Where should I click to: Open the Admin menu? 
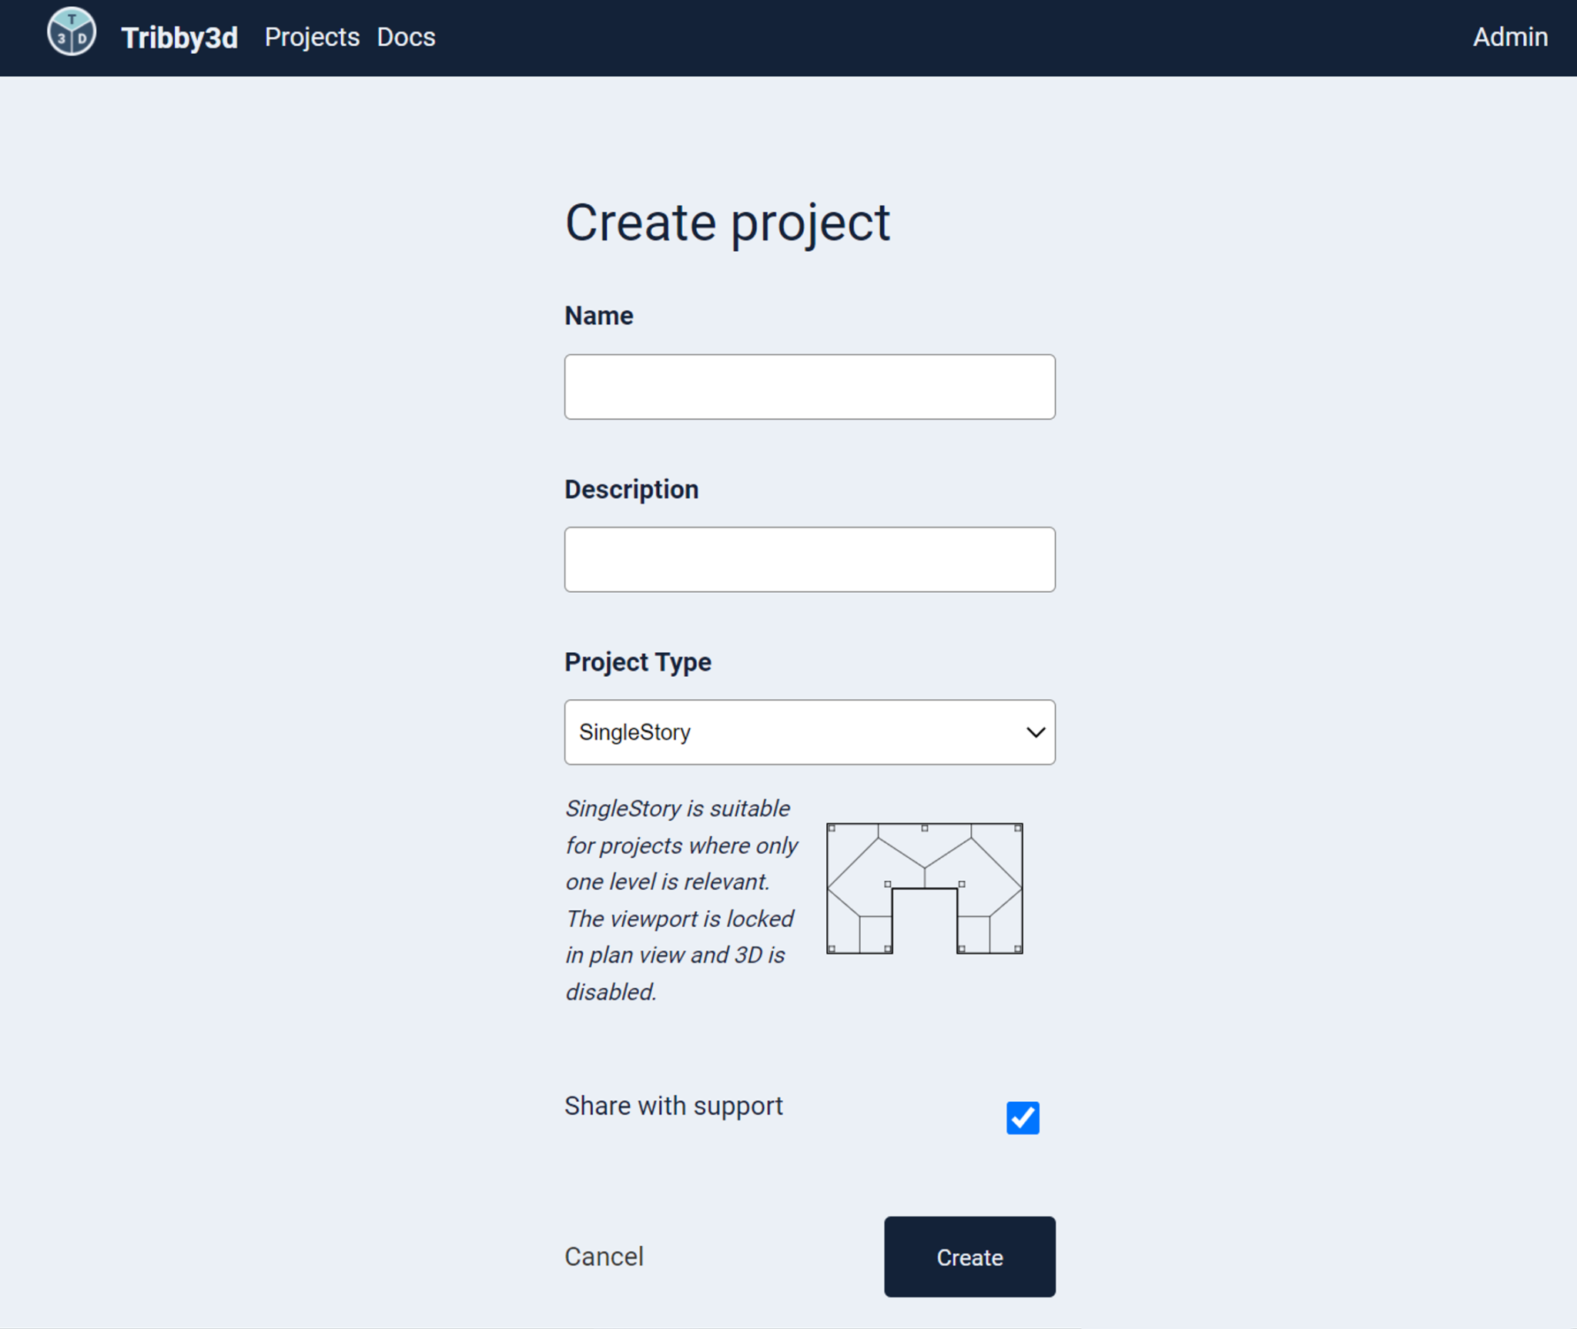tap(1510, 37)
